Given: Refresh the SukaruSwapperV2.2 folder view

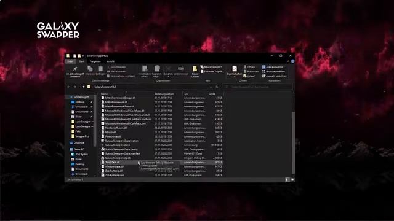Looking at the screenshot, I should coord(217,87).
